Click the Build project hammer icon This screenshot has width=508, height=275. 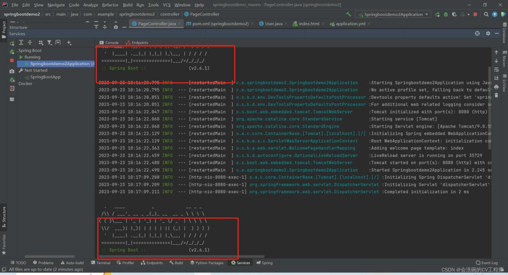349,14
